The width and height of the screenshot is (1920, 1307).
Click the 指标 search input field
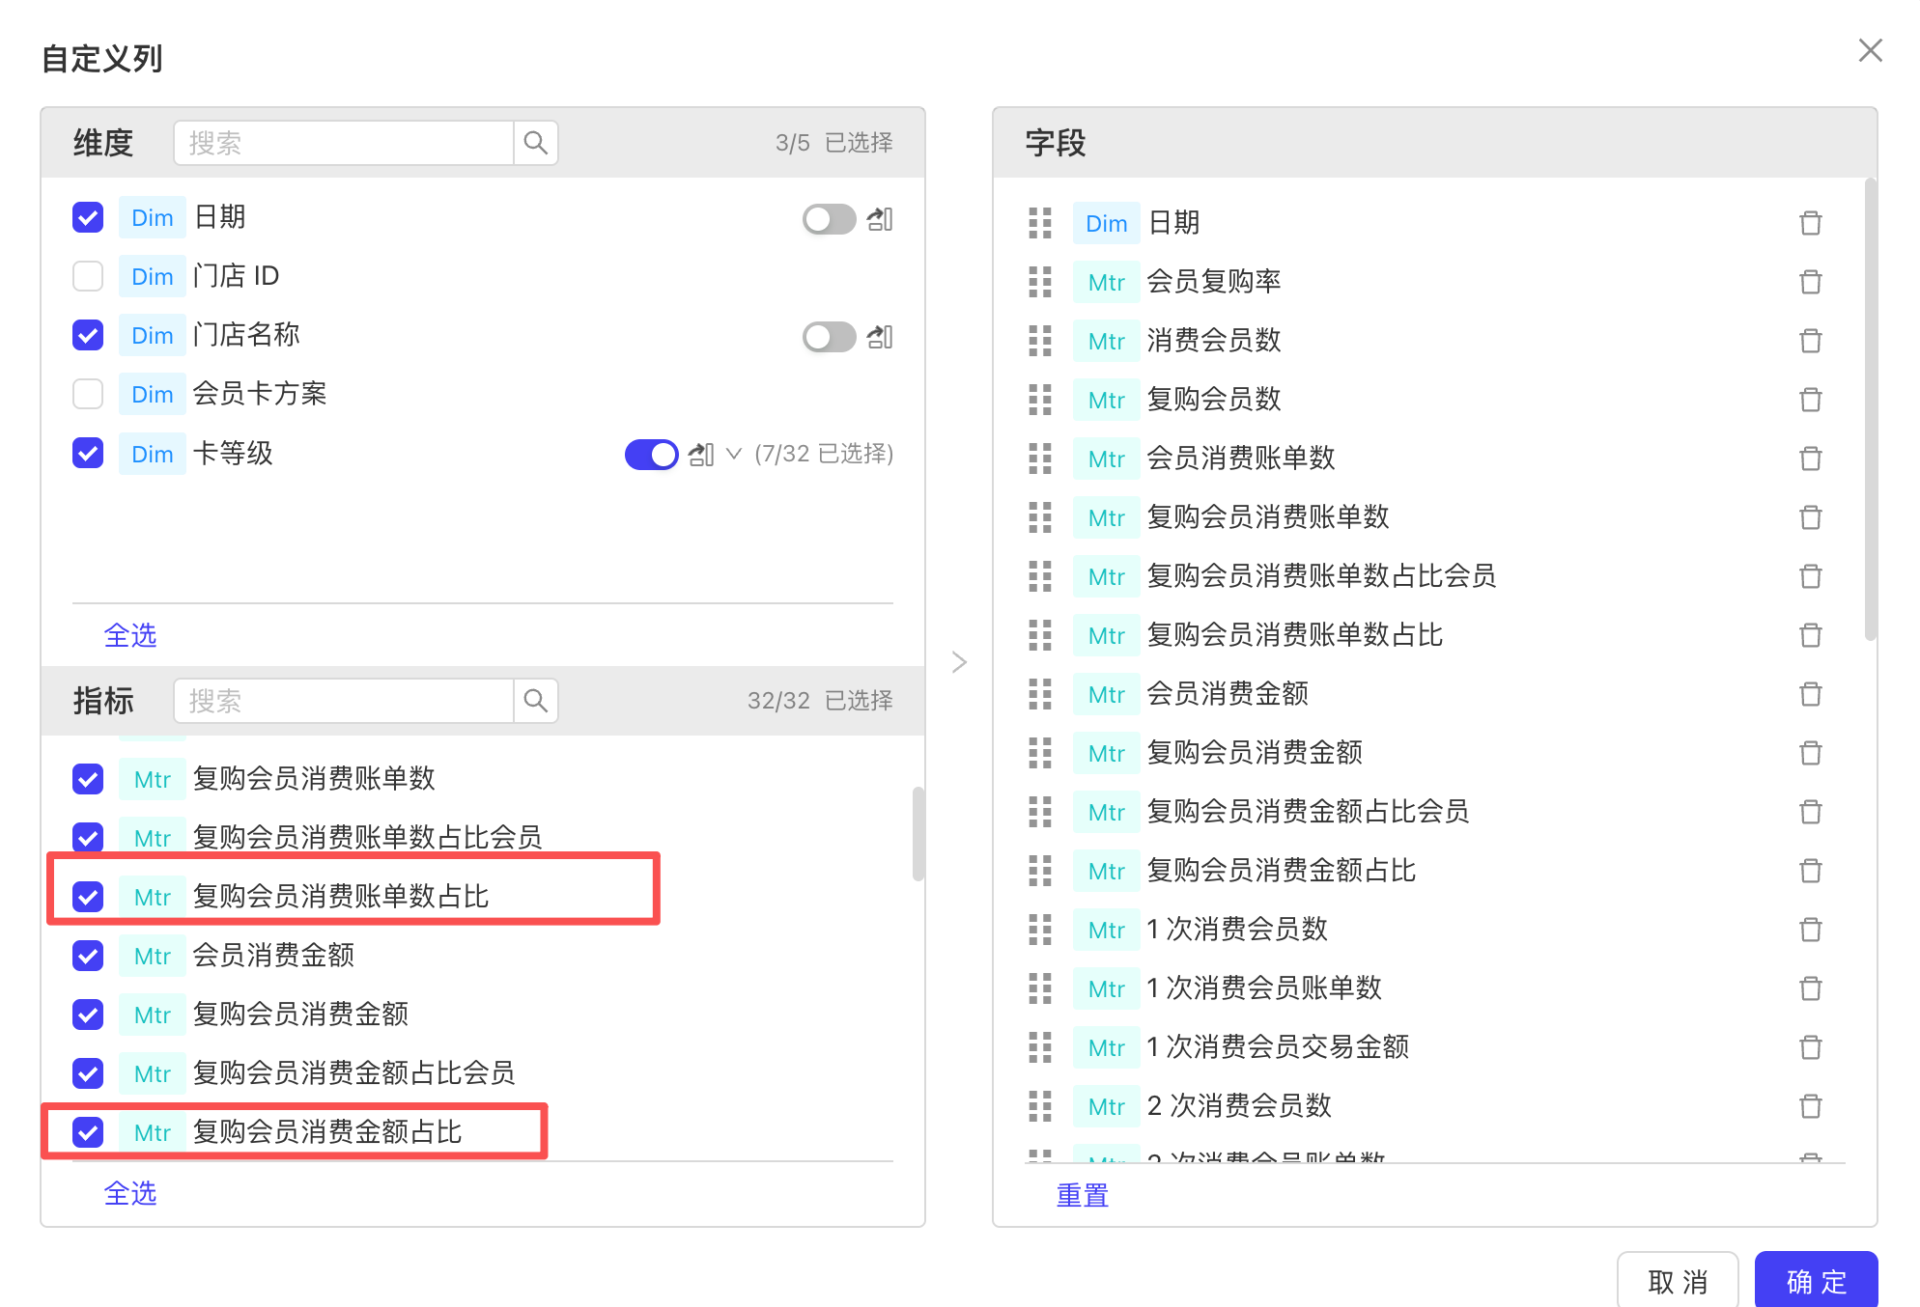[344, 701]
